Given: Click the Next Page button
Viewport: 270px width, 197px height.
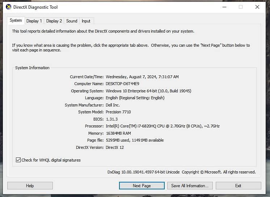Looking at the screenshot, I should coord(142,186).
